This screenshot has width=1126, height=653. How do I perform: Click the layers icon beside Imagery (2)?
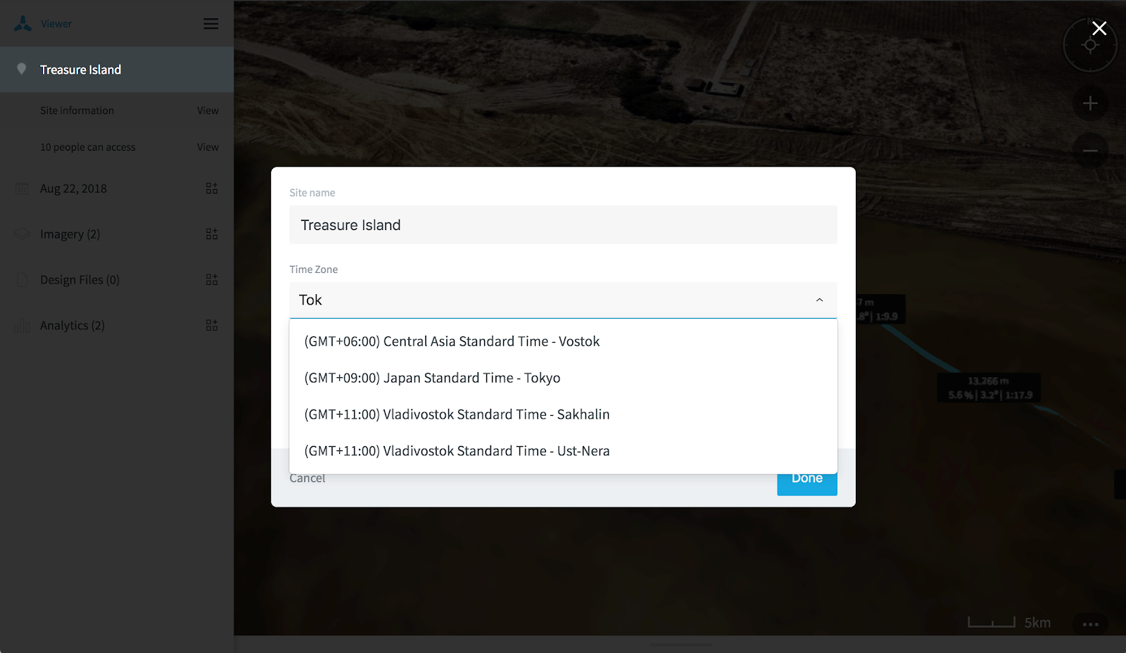21,234
